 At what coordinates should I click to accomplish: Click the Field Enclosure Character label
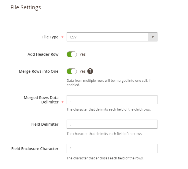tap(35, 149)
